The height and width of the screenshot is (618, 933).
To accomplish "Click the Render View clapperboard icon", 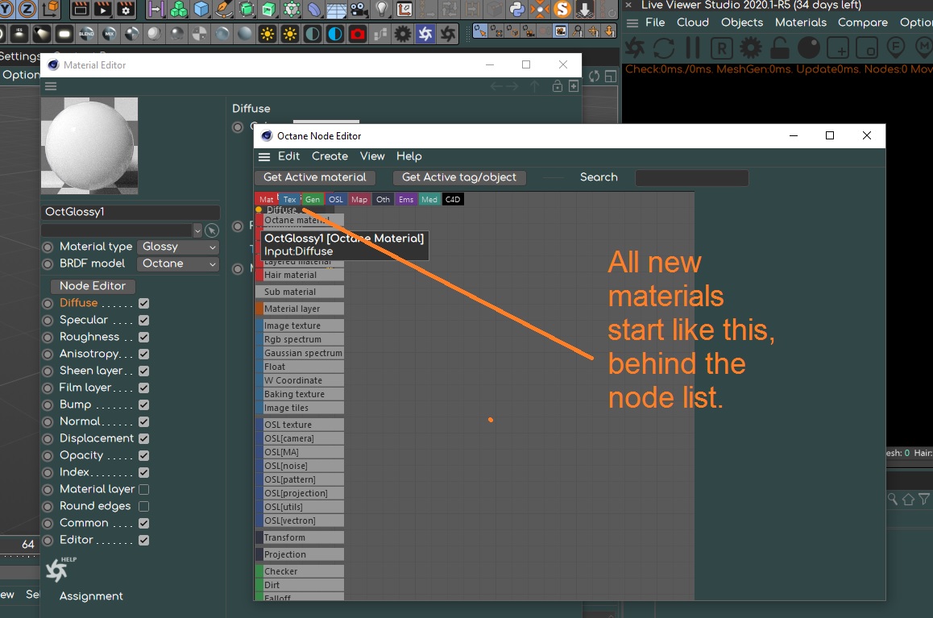I will pos(103,9).
